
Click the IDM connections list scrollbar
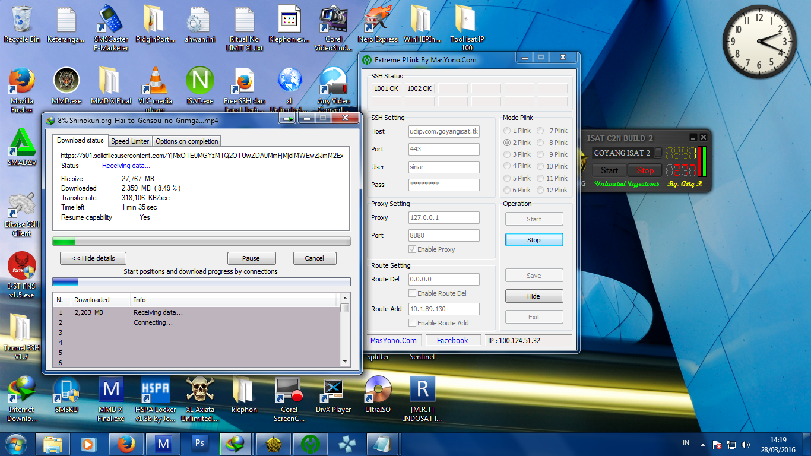point(344,330)
